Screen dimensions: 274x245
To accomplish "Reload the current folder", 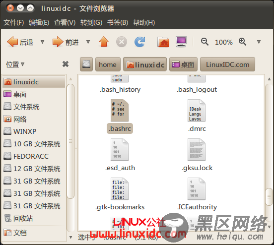I will coord(140,42).
